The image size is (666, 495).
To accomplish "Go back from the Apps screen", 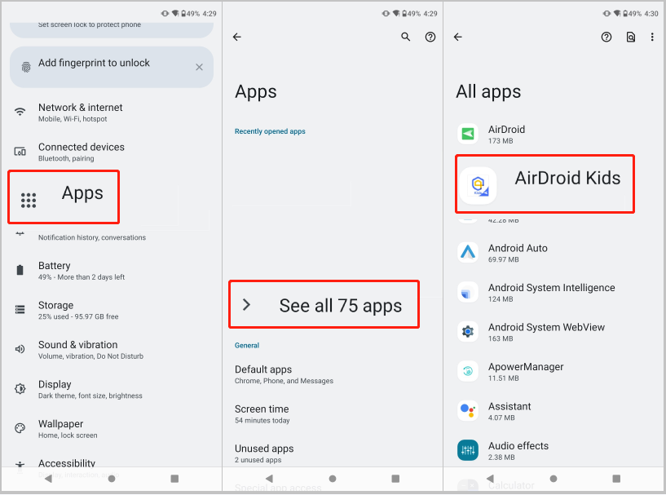I will 237,38.
